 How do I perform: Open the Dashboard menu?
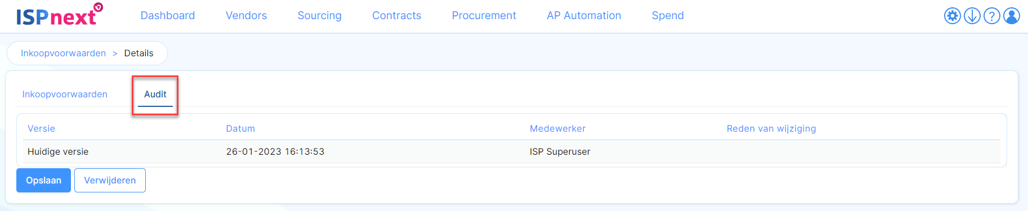point(168,16)
